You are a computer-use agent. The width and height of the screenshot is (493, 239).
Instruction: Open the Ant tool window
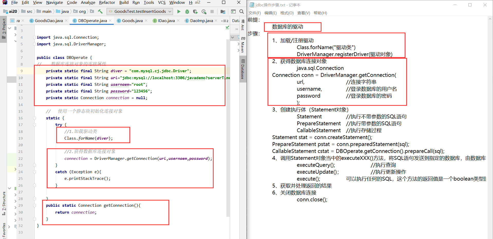(x=243, y=25)
